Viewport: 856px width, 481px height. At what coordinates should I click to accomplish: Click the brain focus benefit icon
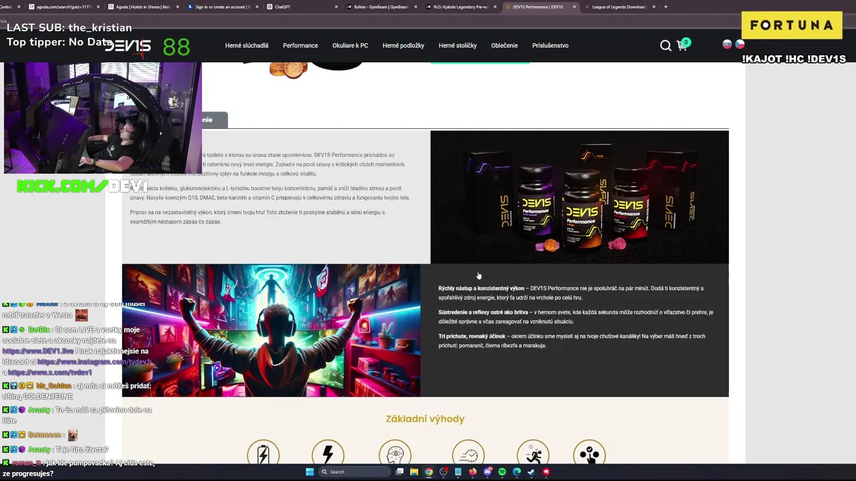(395, 454)
